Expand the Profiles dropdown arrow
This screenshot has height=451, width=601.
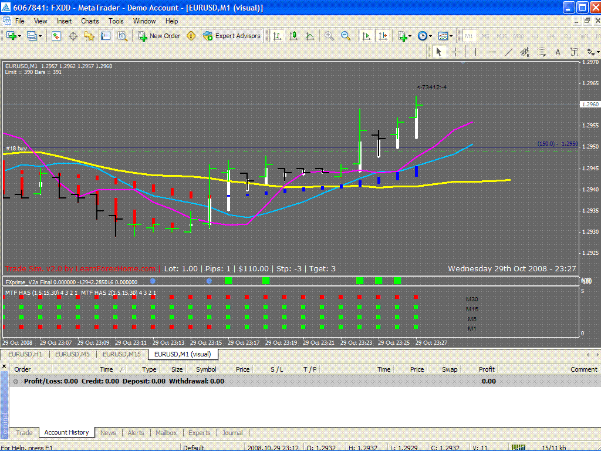(40, 36)
